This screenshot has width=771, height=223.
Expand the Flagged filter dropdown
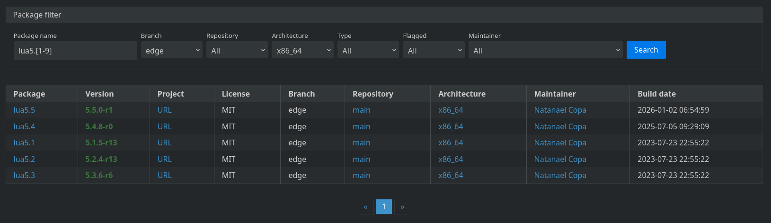[434, 51]
